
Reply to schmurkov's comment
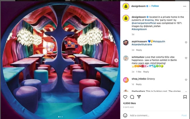coord(146,72)
